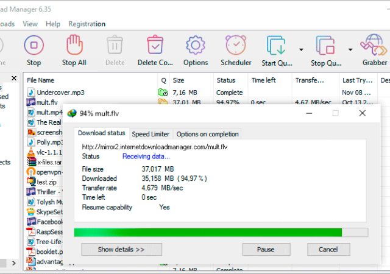Sort by Size column header
This screenshot has width=390, height=274.
point(191,80)
